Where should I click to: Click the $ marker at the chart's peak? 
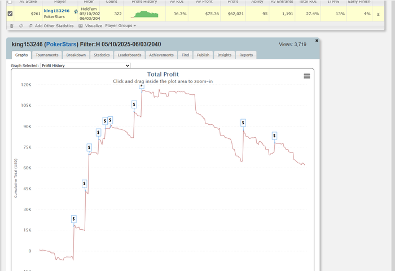tap(142, 86)
